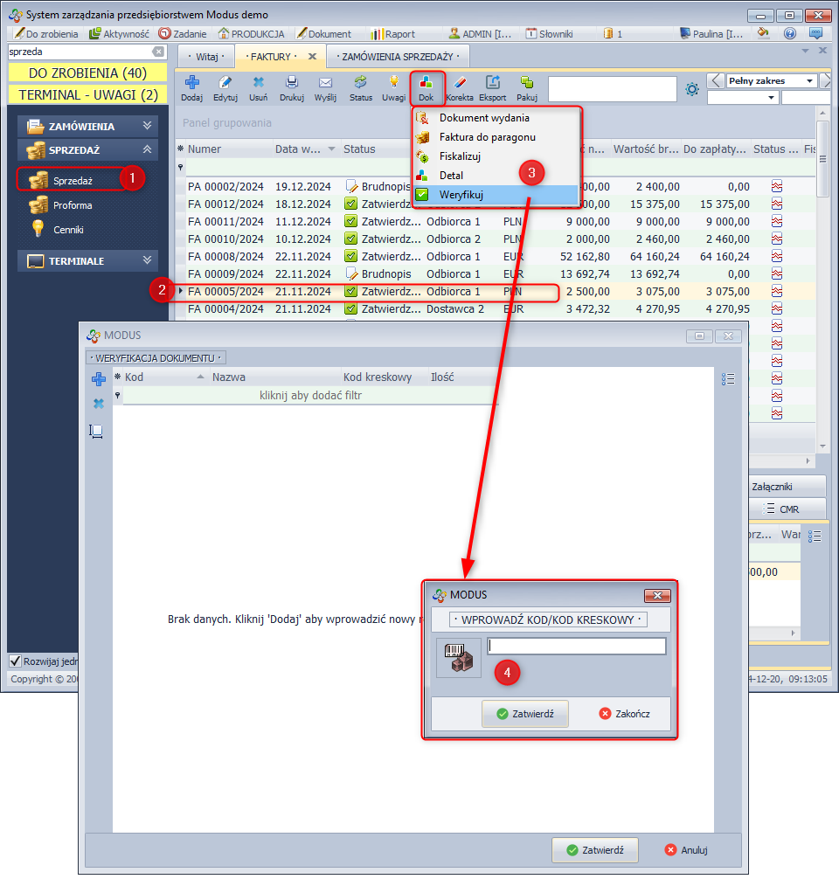Click Zatwierdź in verification window footer
The image size is (839, 879).
click(x=595, y=850)
